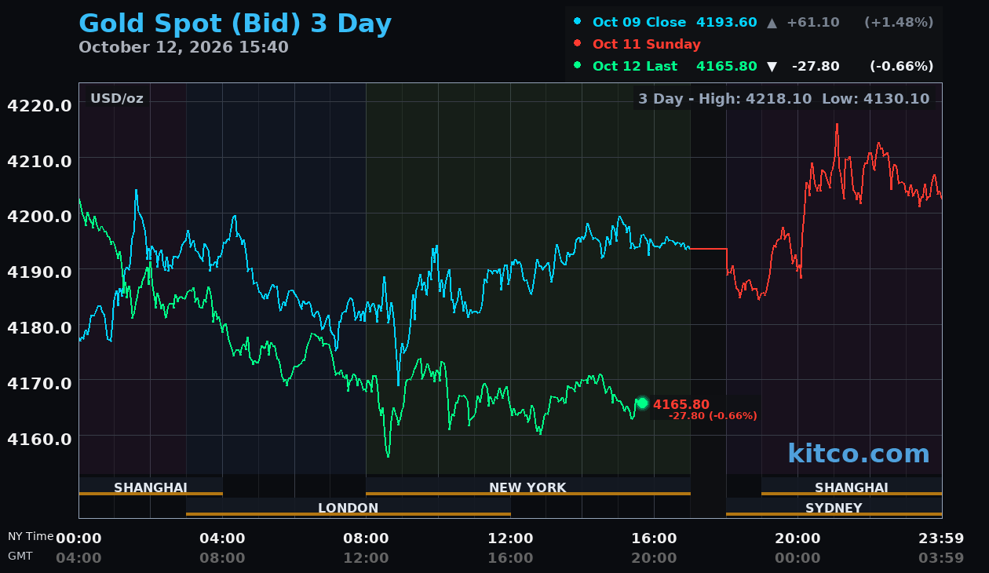Viewport: 989px width, 573px height.
Task: Click the white 04:00 NY time tick
Action: click(x=222, y=538)
